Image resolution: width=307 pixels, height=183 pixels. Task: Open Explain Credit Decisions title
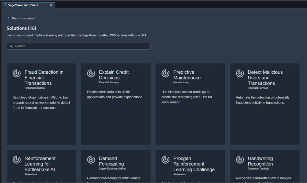(114, 75)
